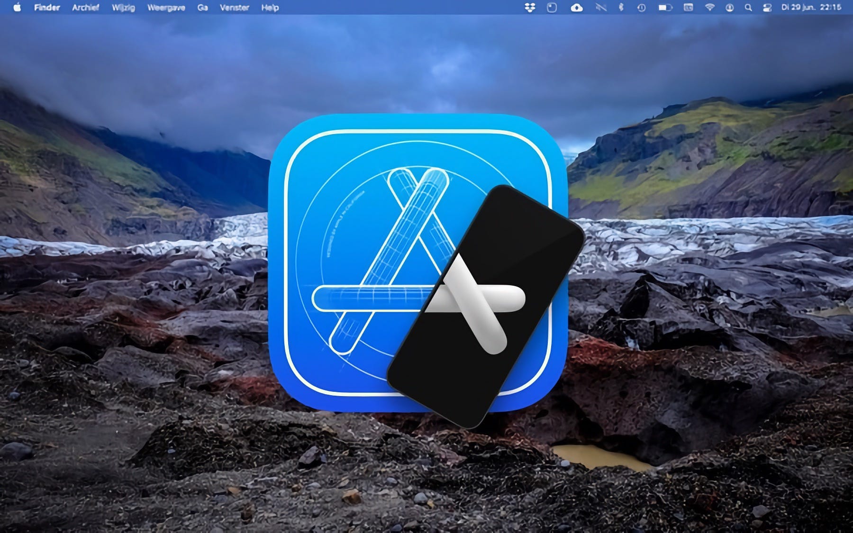The height and width of the screenshot is (533, 853).
Task: Open the Venster menu
Action: 235,8
